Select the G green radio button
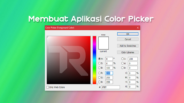Viewport: 184px width, 103px height. click(x=99, y=78)
